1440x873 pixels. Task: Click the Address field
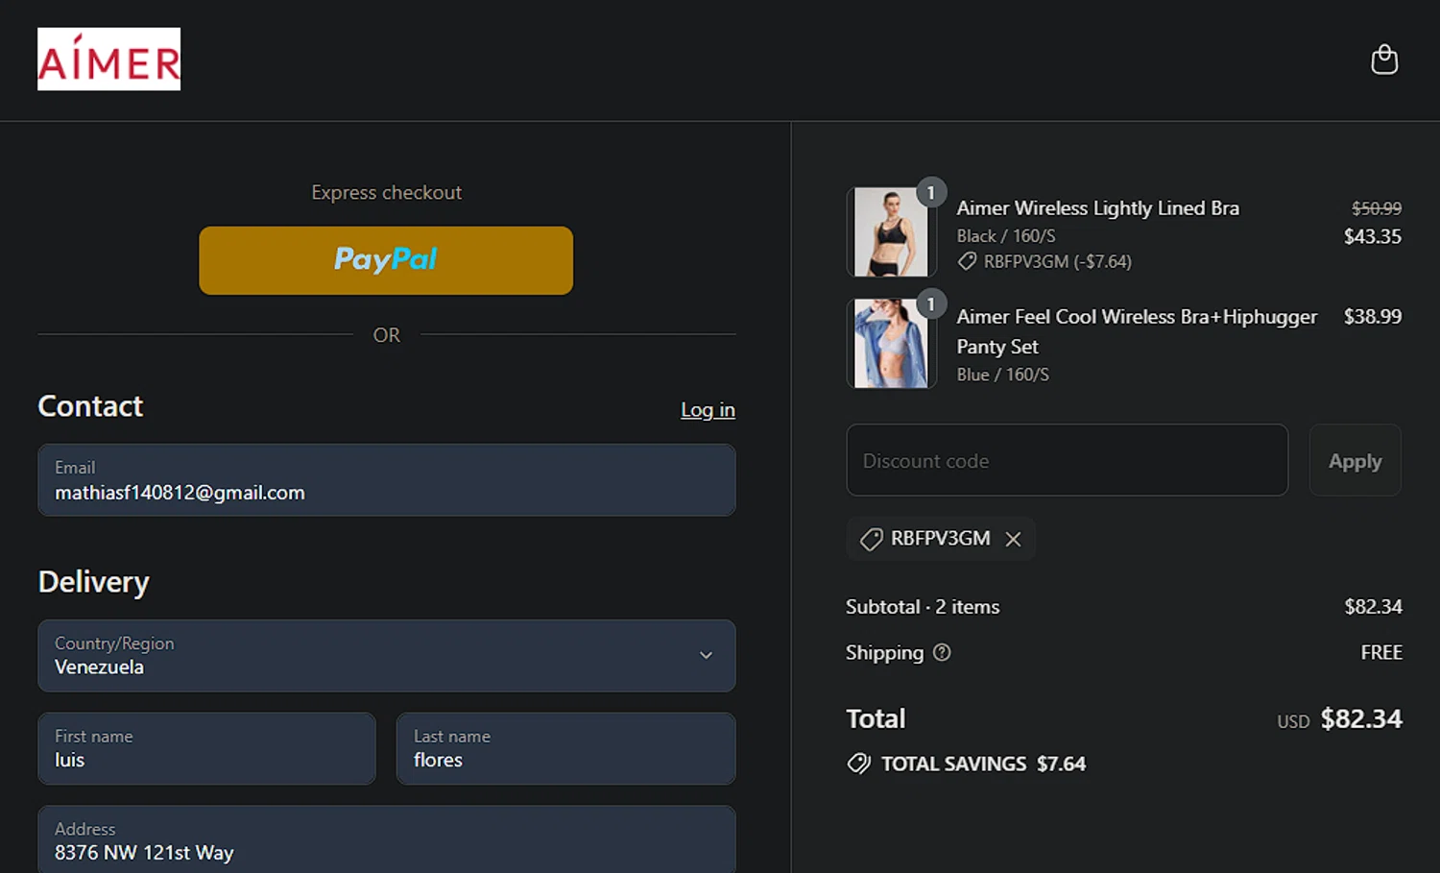[x=387, y=839]
